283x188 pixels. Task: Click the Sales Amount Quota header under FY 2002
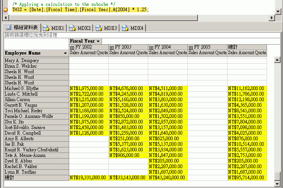tap(89, 53)
